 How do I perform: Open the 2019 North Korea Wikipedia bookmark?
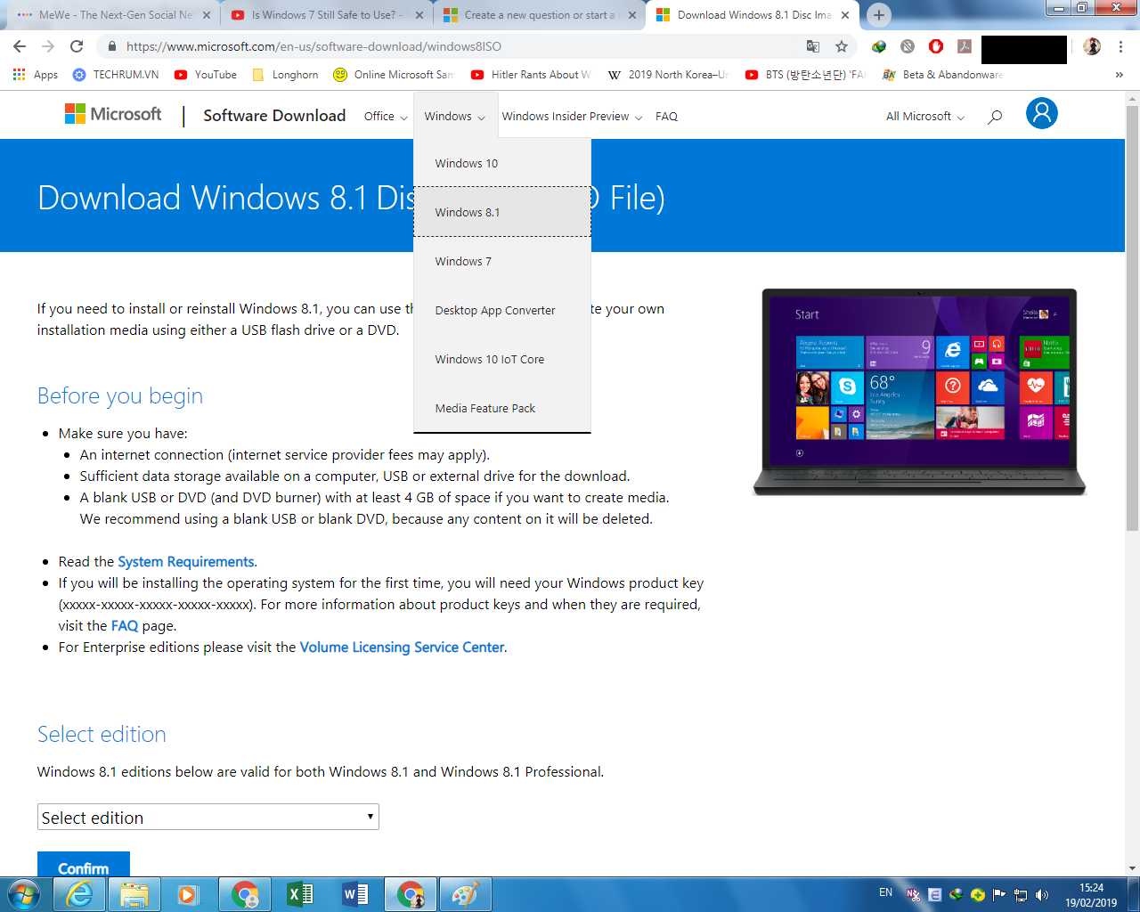(x=668, y=75)
